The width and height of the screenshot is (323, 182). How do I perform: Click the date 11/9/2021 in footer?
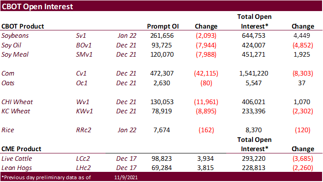(126, 177)
